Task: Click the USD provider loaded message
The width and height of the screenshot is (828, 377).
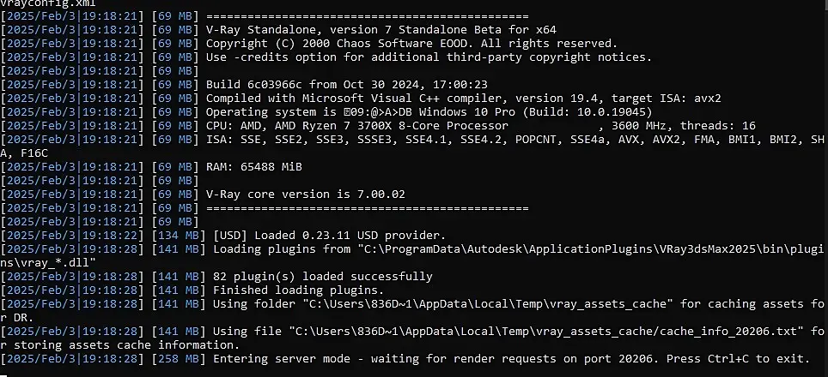Action: [329, 235]
